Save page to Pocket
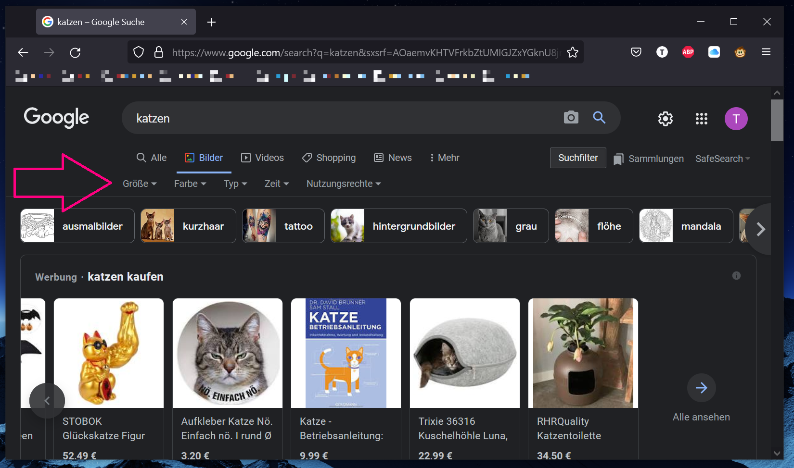This screenshot has height=468, width=794. 636,52
